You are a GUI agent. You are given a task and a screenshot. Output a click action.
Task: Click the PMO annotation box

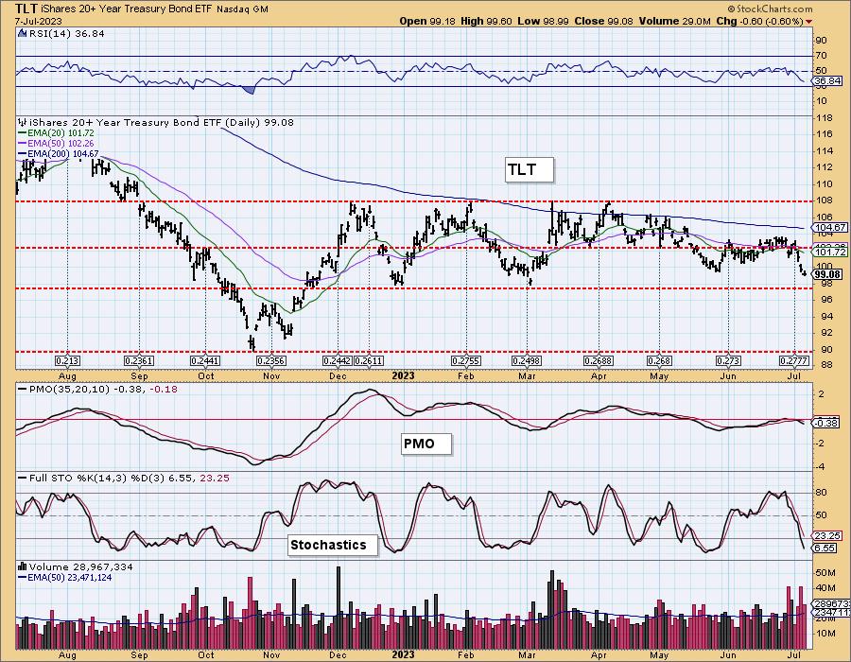tap(426, 444)
